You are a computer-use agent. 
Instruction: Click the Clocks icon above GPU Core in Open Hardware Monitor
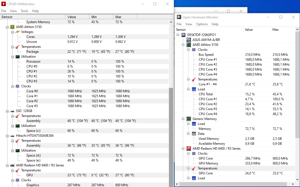(194, 153)
